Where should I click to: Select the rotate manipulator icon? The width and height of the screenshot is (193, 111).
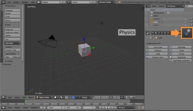(x=76, y=97)
